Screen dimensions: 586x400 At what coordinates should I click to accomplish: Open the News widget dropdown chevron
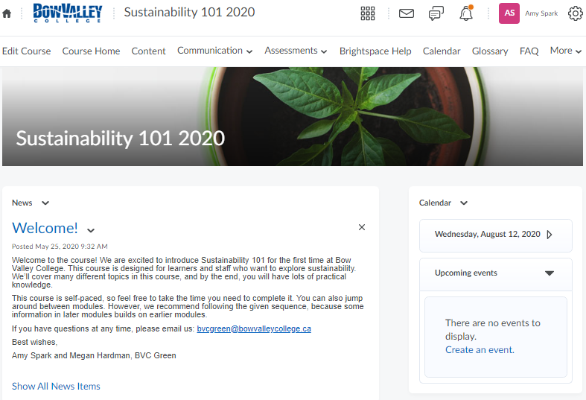(x=45, y=203)
